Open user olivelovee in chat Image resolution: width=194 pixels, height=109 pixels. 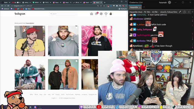coord(138,19)
